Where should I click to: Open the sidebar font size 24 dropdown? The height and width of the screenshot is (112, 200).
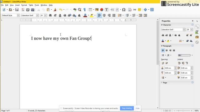(192, 30)
